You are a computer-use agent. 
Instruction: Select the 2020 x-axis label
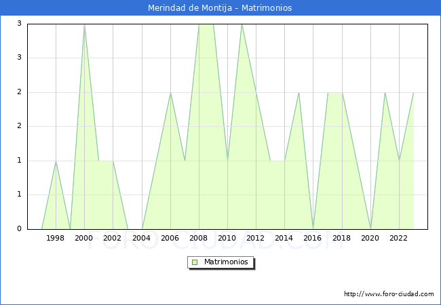[x=370, y=238]
